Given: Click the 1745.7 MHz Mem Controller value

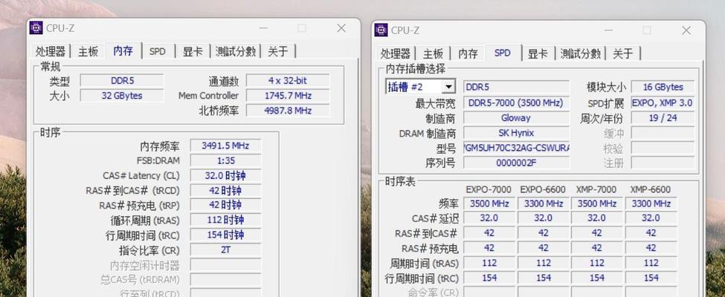Looking at the screenshot, I should (288, 96).
